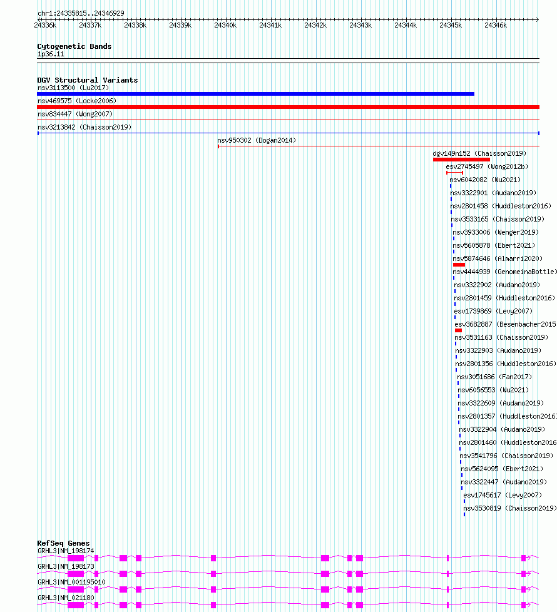Select nsv3322901 (Audano2019) entry
The width and height of the screenshot is (557, 612).
click(493, 193)
